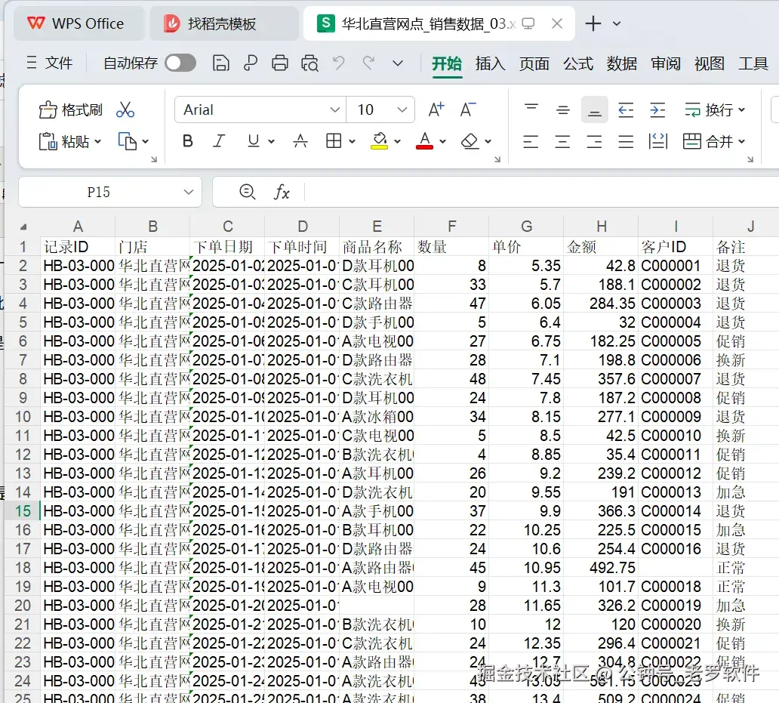Align text to top
Viewport: 779px width, 703px height.
click(531, 109)
